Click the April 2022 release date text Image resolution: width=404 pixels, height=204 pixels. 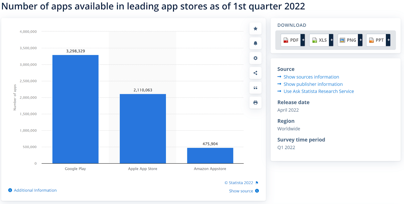tap(288, 110)
